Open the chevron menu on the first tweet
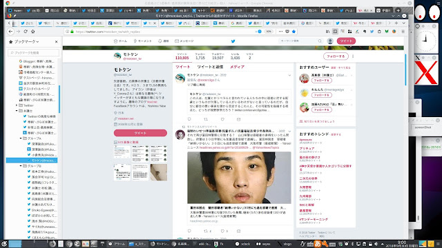Screen dimensions: 442x248 pos(289,75)
